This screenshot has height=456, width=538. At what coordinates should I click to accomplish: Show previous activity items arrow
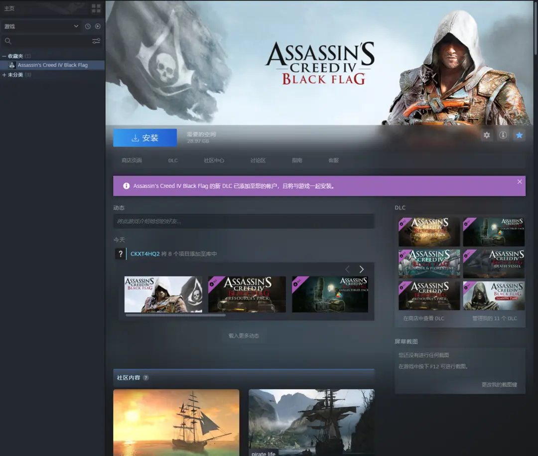pos(347,269)
